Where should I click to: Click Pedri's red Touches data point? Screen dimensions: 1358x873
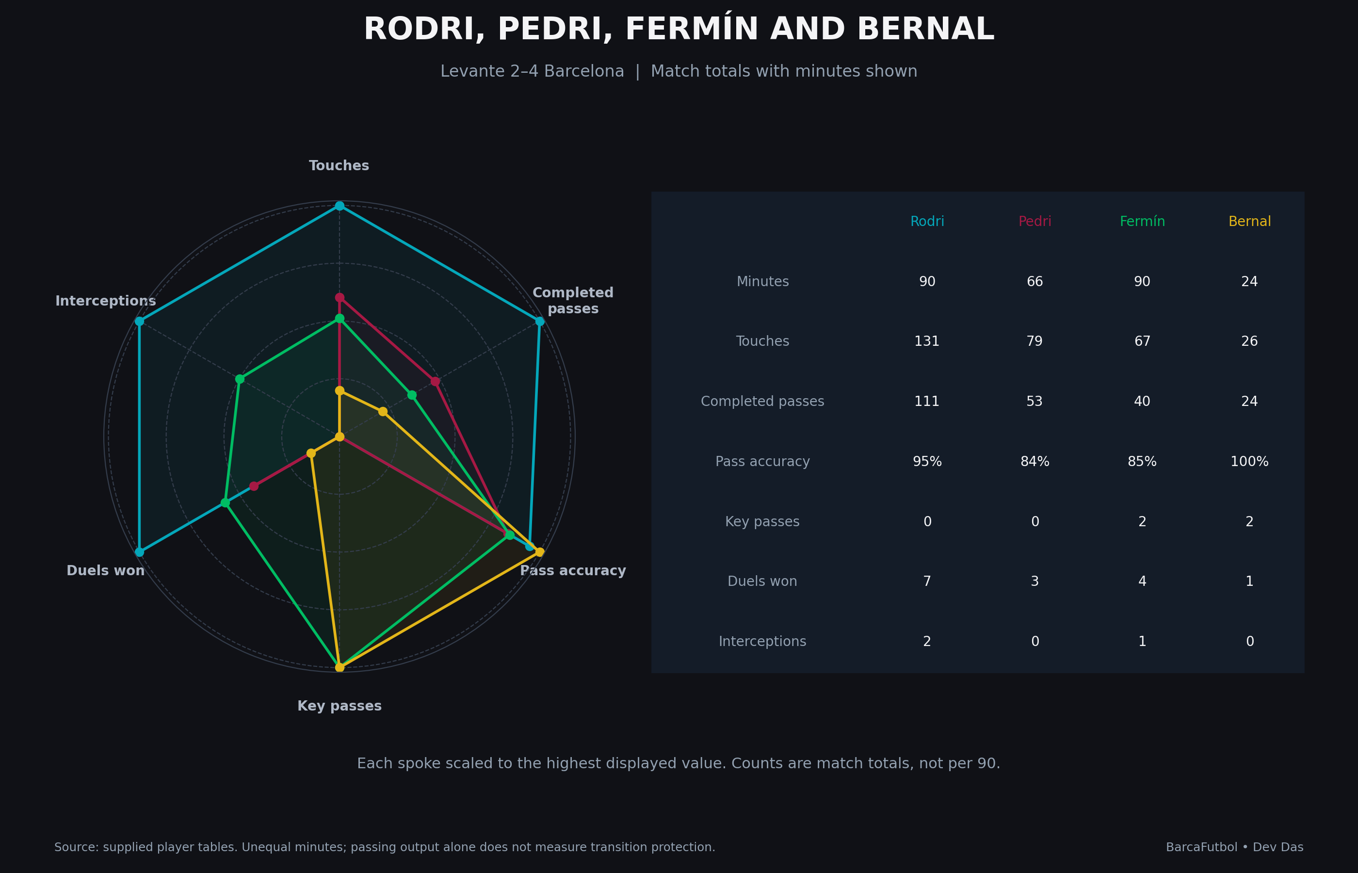click(339, 298)
